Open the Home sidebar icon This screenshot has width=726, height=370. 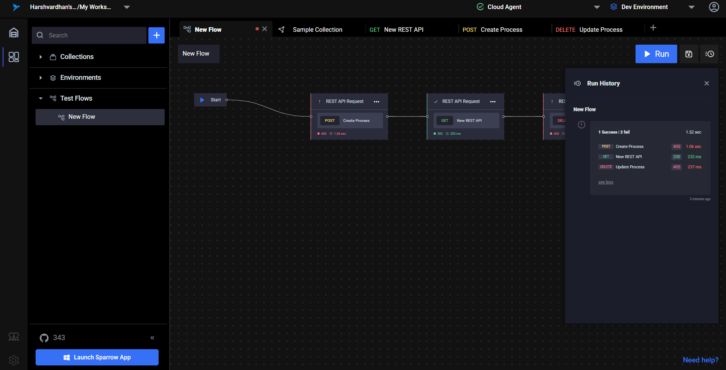point(14,33)
